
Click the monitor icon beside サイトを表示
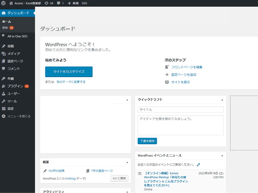coord(167,82)
